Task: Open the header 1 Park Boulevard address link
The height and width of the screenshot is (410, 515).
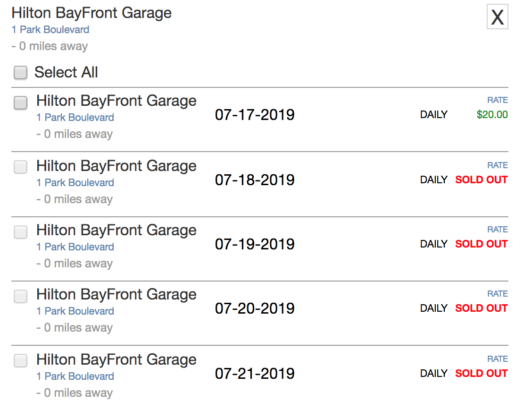Action: click(50, 30)
